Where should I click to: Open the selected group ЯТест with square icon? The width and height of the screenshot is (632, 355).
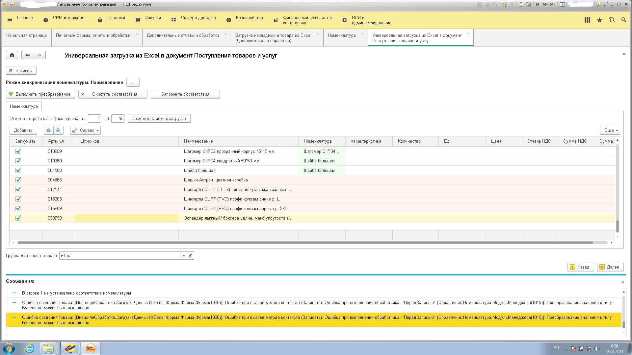click(x=191, y=256)
